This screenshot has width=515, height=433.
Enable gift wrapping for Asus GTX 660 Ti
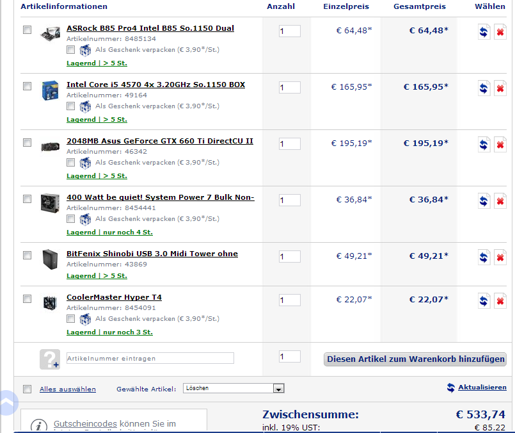tap(70, 163)
